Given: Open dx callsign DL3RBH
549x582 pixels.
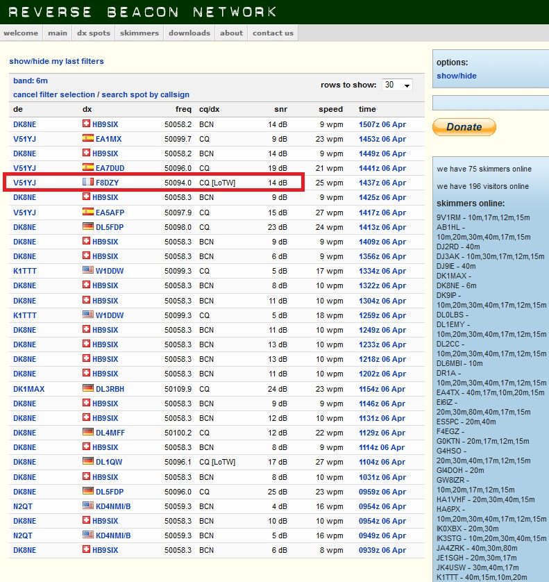Looking at the screenshot, I should click(x=110, y=389).
